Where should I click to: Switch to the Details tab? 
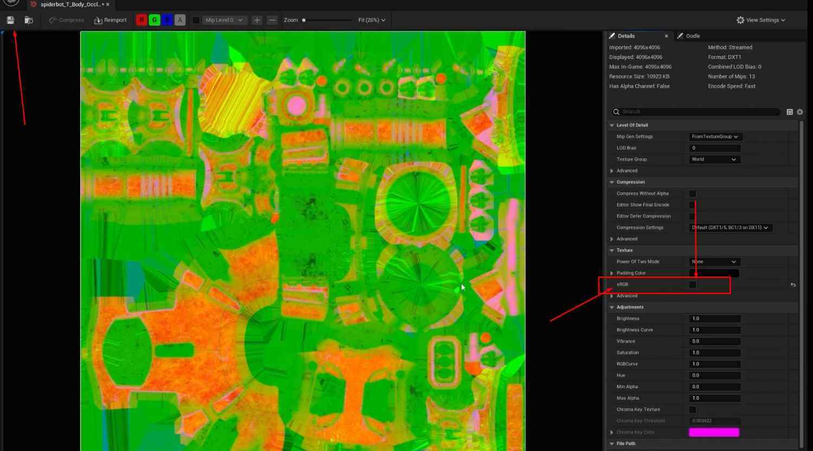point(626,36)
